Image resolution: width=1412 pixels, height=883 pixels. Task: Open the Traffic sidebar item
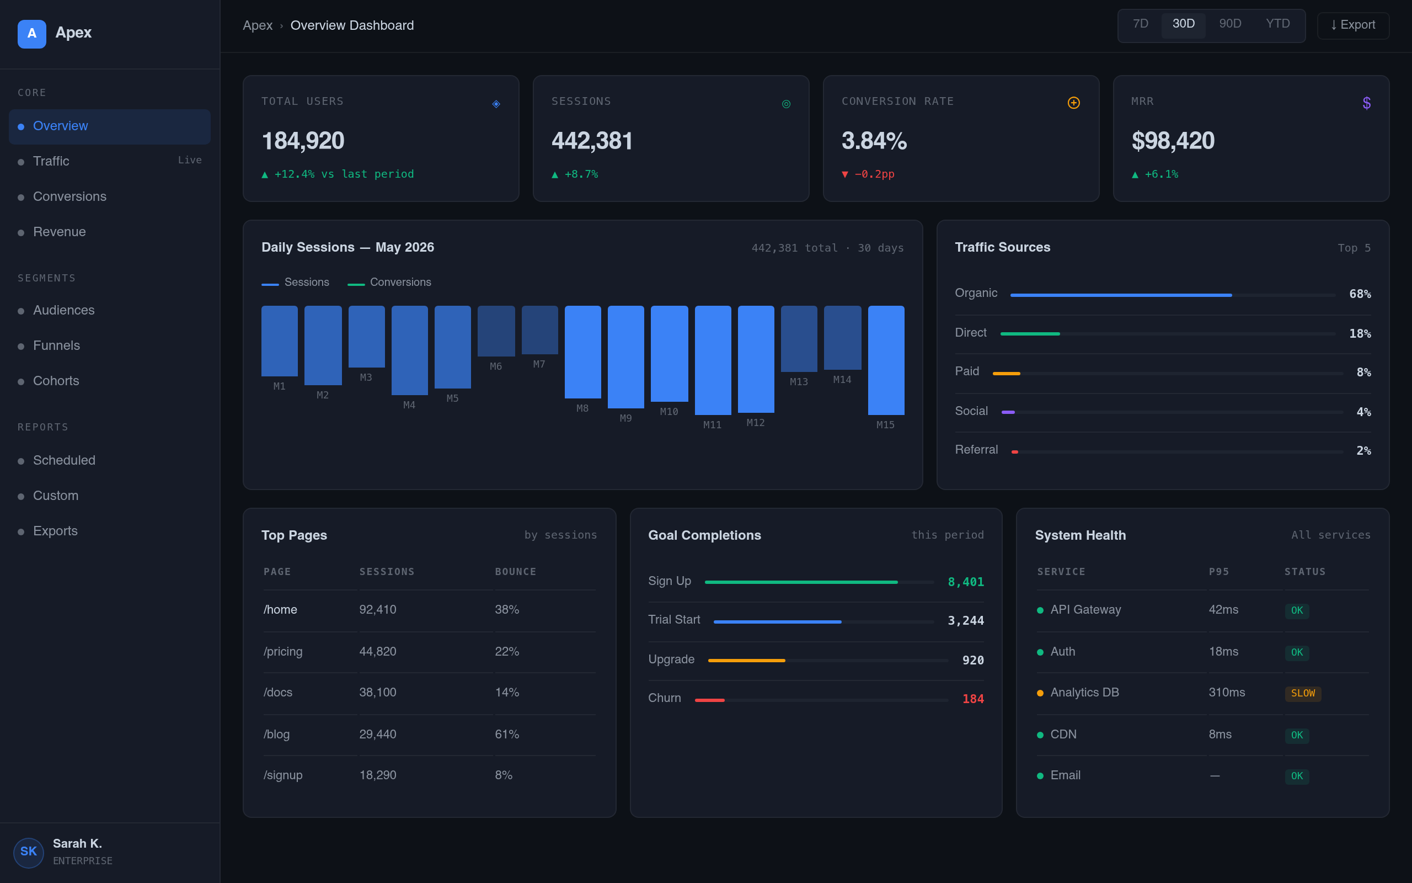point(110,161)
